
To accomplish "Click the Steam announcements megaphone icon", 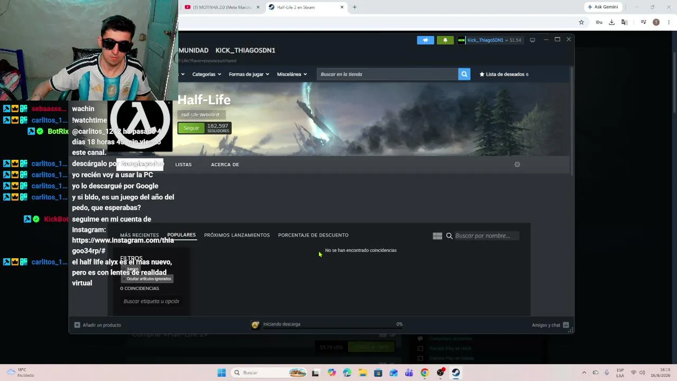I will [425, 40].
